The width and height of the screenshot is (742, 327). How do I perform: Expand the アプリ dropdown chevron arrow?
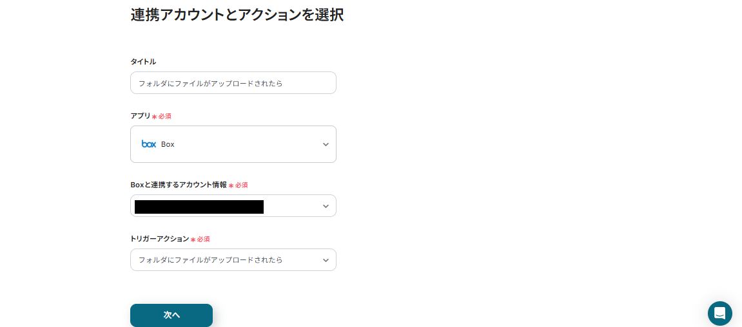[326, 145]
